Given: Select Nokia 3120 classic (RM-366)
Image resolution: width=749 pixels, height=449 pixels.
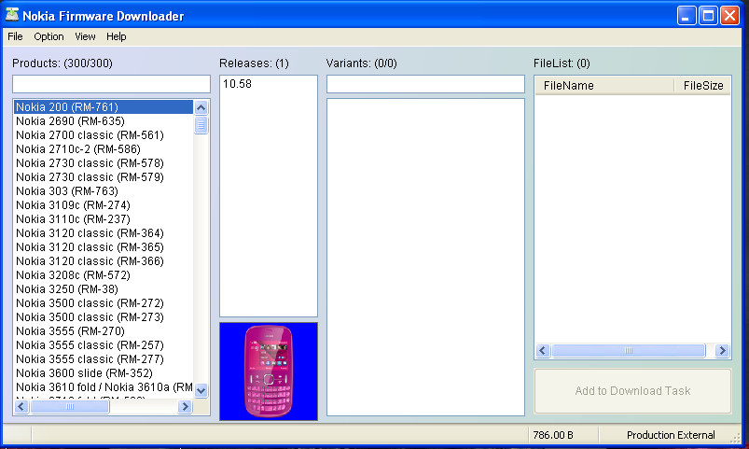Looking at the screenshot, I should [104, 260].
